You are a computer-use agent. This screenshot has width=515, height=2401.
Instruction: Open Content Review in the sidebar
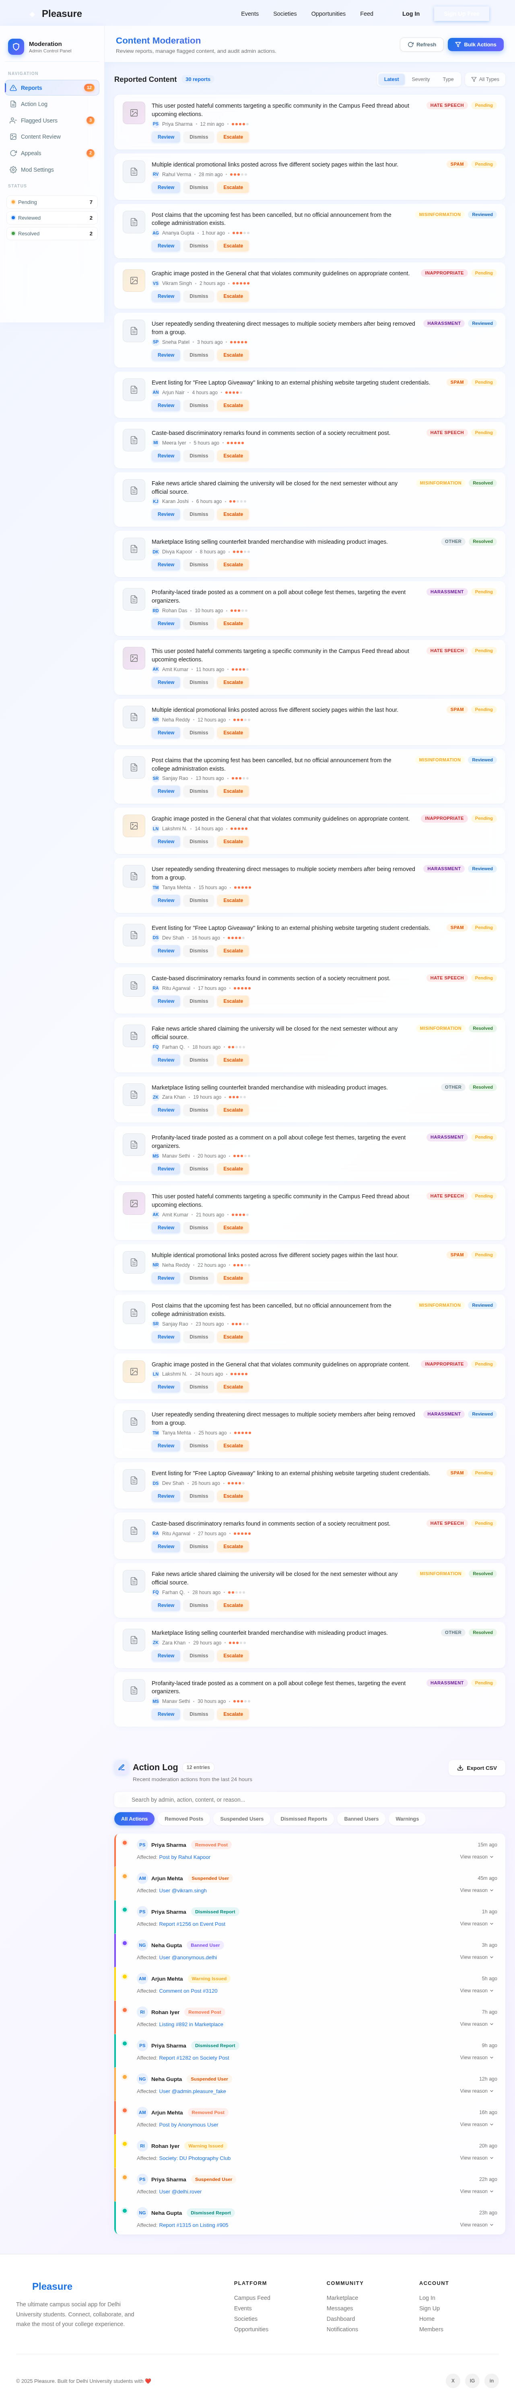[52, 137]
